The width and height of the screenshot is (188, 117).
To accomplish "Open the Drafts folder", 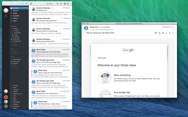I will coord(19,13).
